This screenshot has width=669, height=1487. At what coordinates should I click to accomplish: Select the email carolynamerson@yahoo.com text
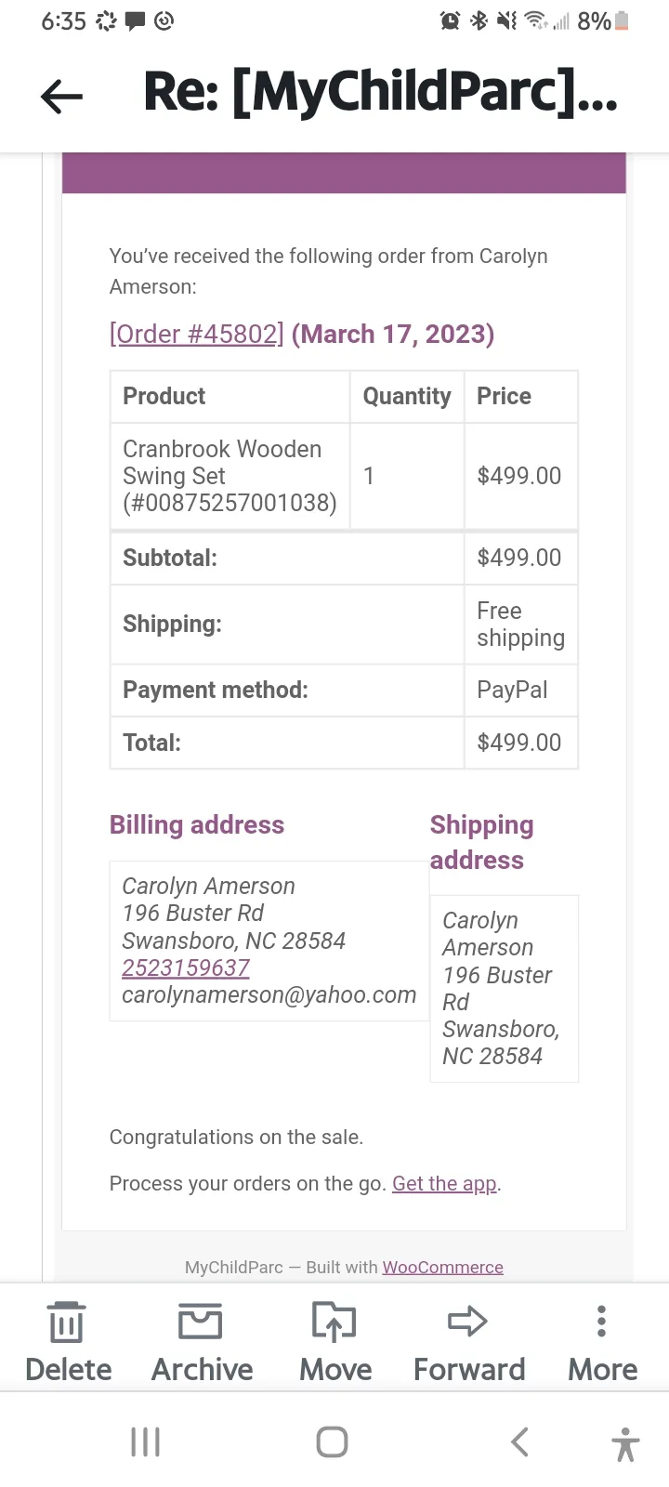coord(269,994)
